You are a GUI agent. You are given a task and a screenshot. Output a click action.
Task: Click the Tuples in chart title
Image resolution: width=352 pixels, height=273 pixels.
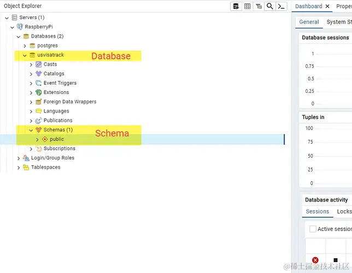(x=313, y=117)
